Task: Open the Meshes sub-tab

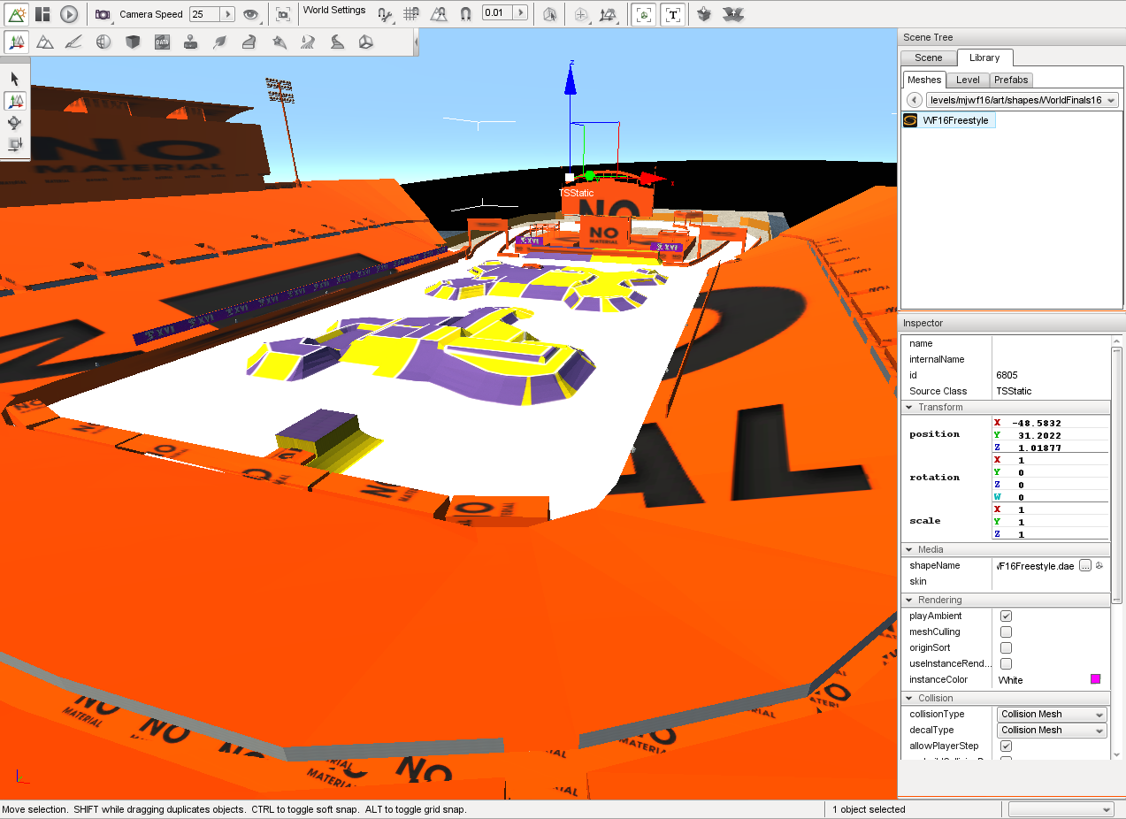Action: click(924, 80)
